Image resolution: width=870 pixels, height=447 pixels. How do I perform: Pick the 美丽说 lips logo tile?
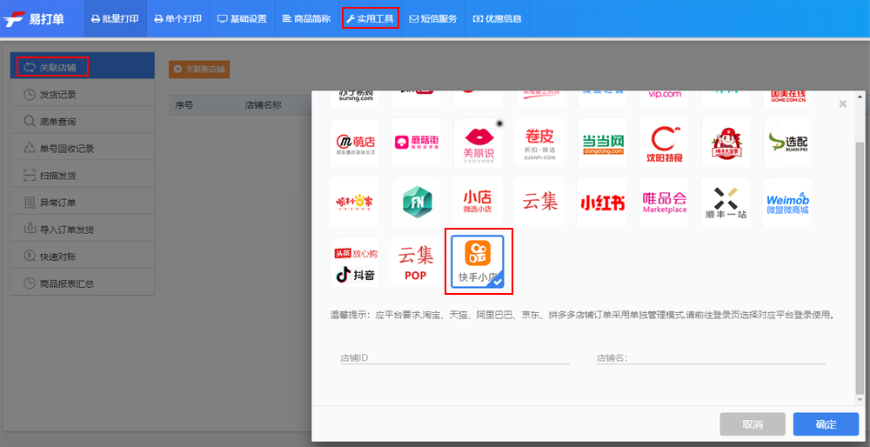coord(478,143)
